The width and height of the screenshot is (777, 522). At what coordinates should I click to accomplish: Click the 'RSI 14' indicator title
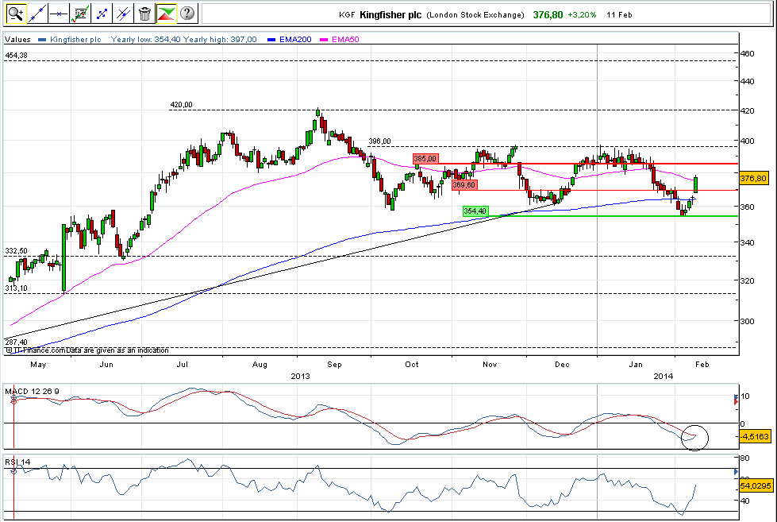[17, 462]
